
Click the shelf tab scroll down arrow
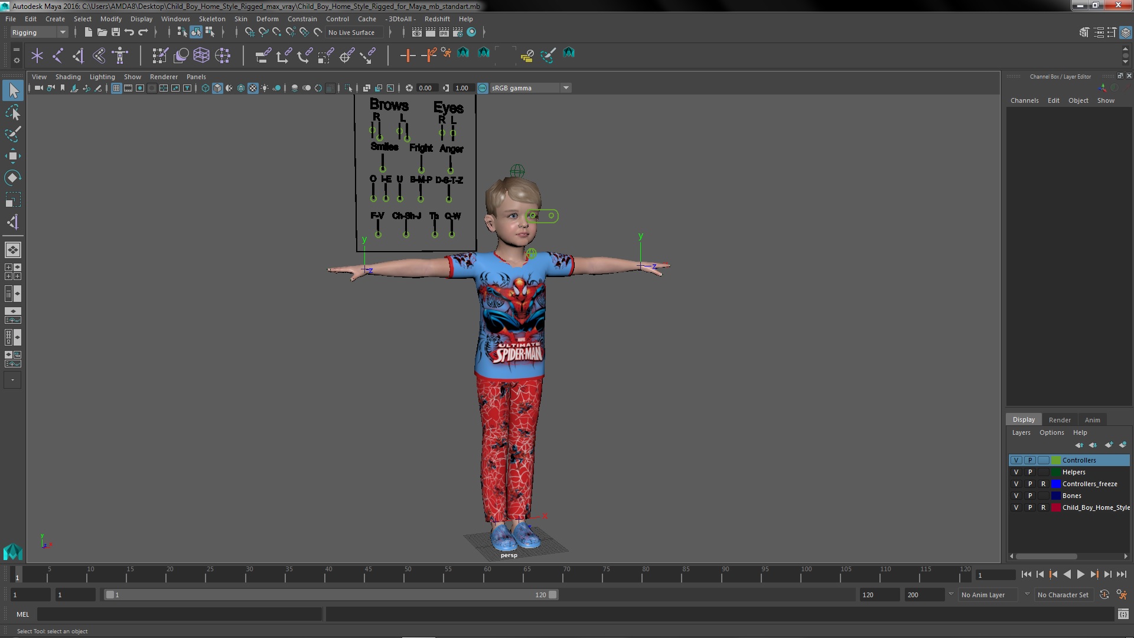pos(1125,61)
